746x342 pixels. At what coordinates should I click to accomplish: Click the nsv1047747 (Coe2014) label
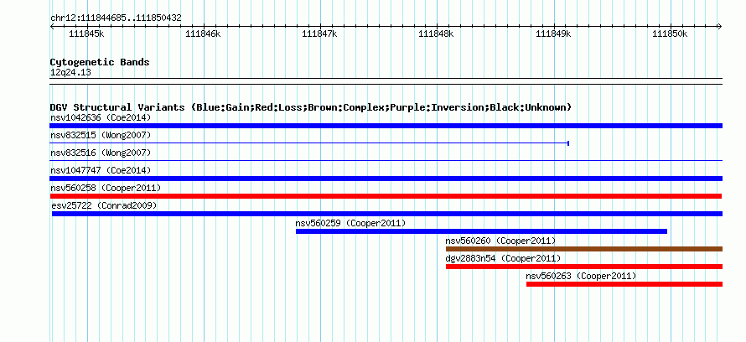click(101, 170)
